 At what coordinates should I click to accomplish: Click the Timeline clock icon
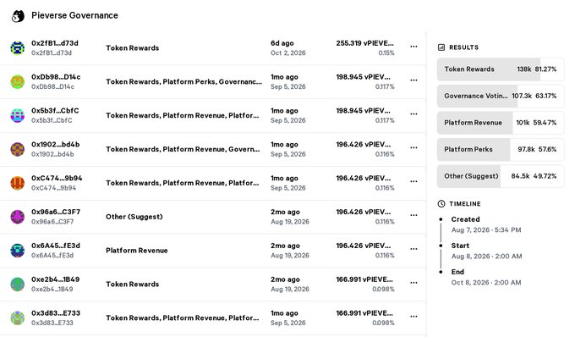click(441, 204)
